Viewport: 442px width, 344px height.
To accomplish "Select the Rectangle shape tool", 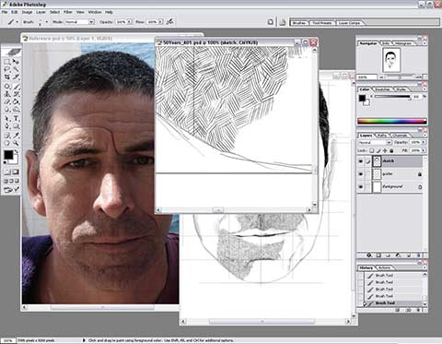I will pyautogui.click(x=16, y=126).
